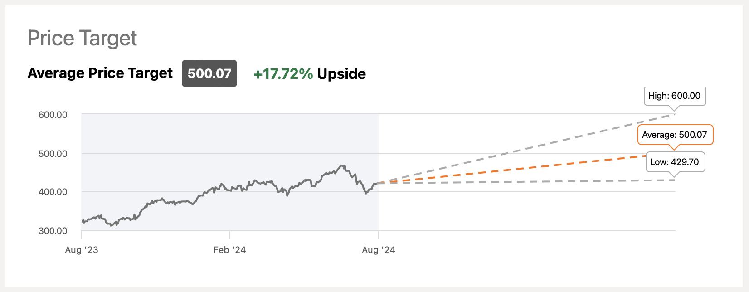Click the green +17.72% percentage
The image size is (749, 292).
283,73
